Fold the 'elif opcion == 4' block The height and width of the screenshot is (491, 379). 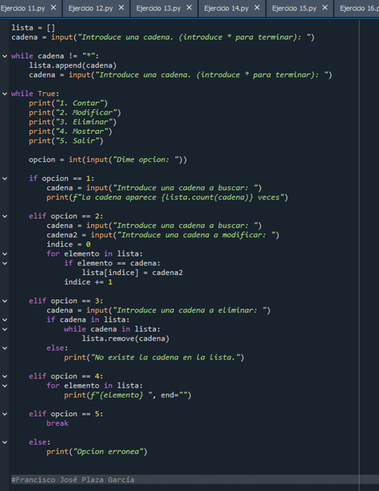pyautogui.click(x=5, y=376)
